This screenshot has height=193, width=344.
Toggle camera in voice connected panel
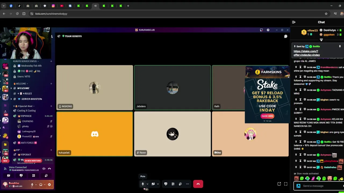[9, 176]
